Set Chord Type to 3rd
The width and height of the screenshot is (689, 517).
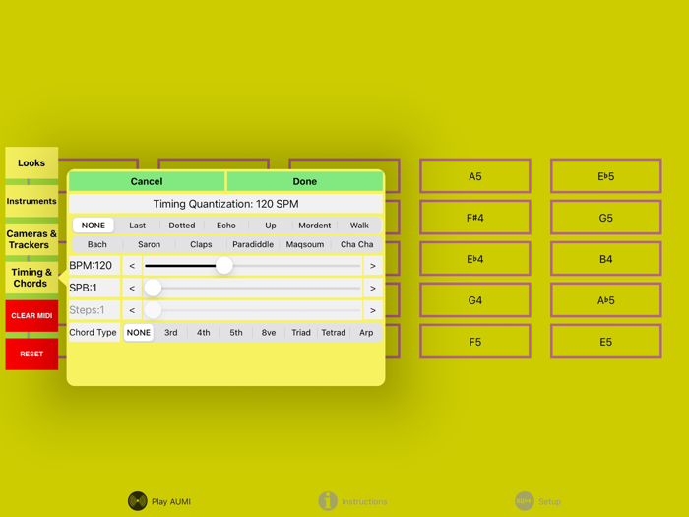(171, 333)
